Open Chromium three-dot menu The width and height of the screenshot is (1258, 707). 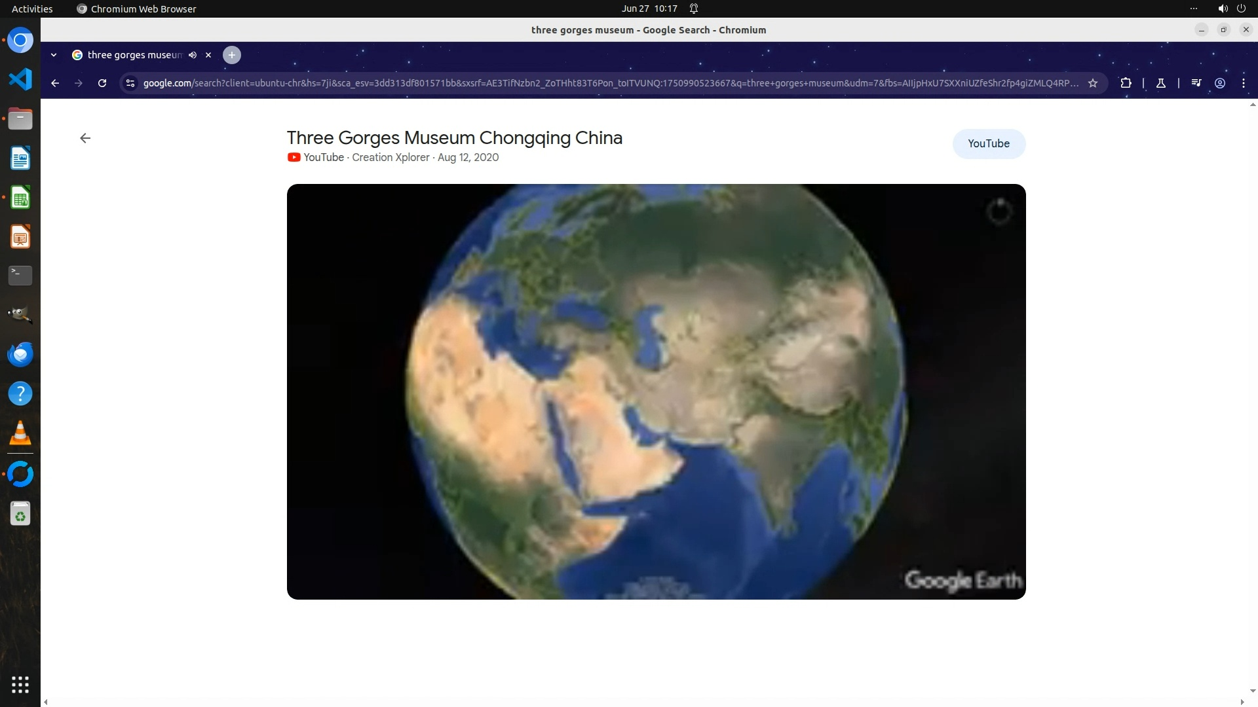click(1244, 83)
